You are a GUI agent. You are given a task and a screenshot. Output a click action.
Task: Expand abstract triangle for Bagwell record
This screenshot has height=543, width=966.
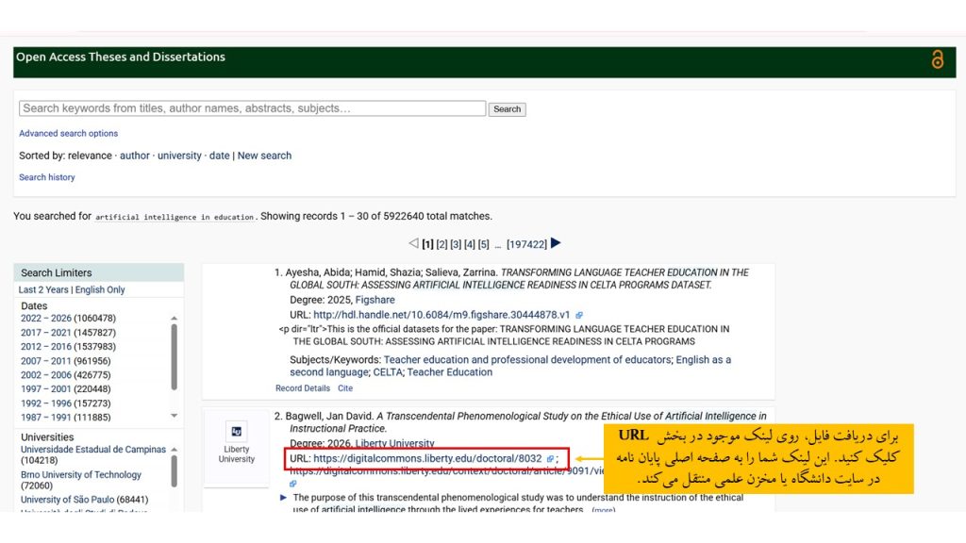coord(283,498)
